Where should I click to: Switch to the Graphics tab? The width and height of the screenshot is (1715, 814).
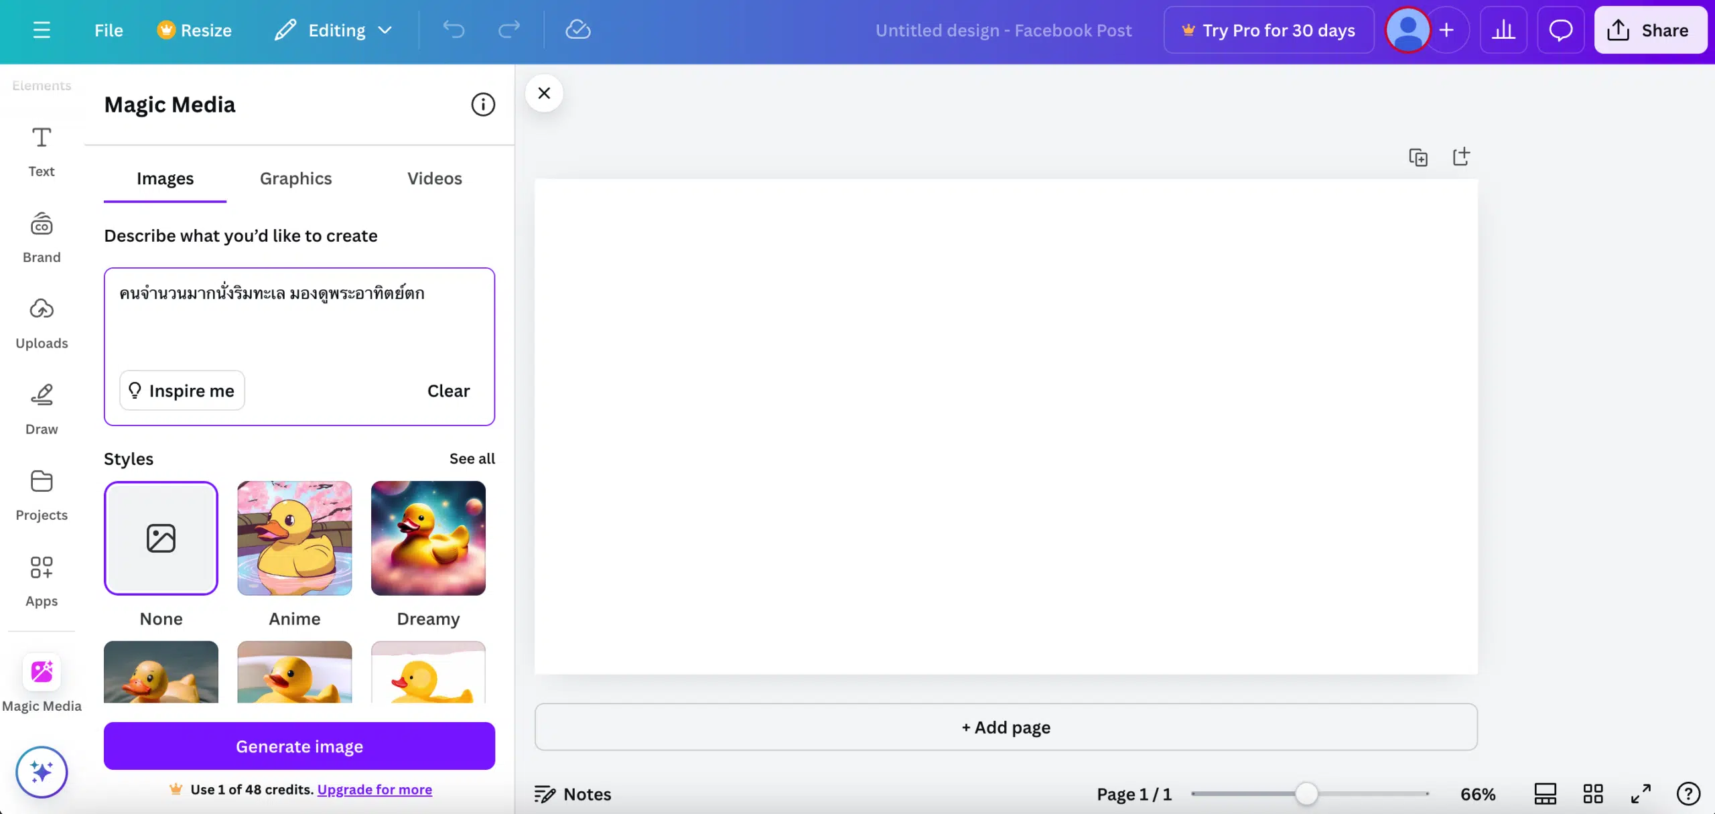click(x=295, y=178)
